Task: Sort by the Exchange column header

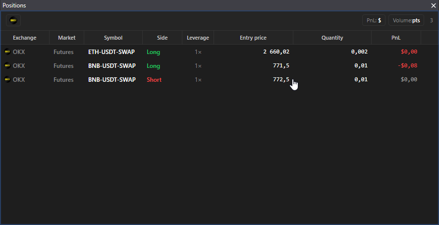Action: click(x=25, y=38)
